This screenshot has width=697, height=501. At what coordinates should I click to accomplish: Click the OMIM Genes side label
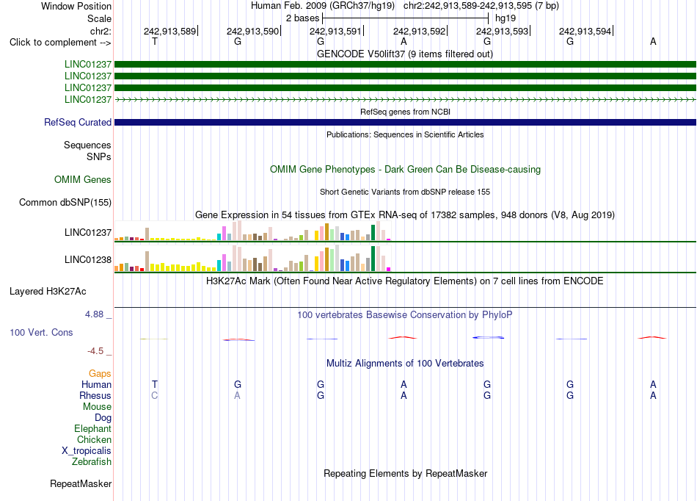pyautogui.click(x=83, y=179)
